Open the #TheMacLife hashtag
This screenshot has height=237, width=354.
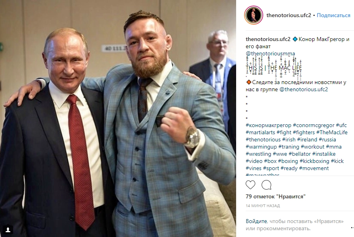click(332, 132)
